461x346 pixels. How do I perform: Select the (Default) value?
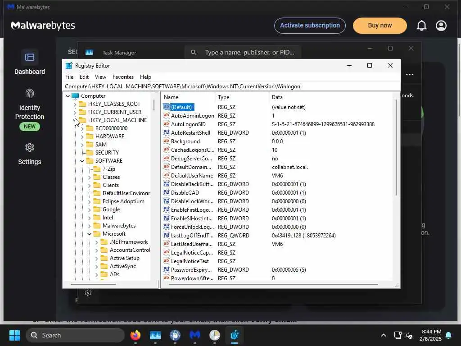pos(181,107)
